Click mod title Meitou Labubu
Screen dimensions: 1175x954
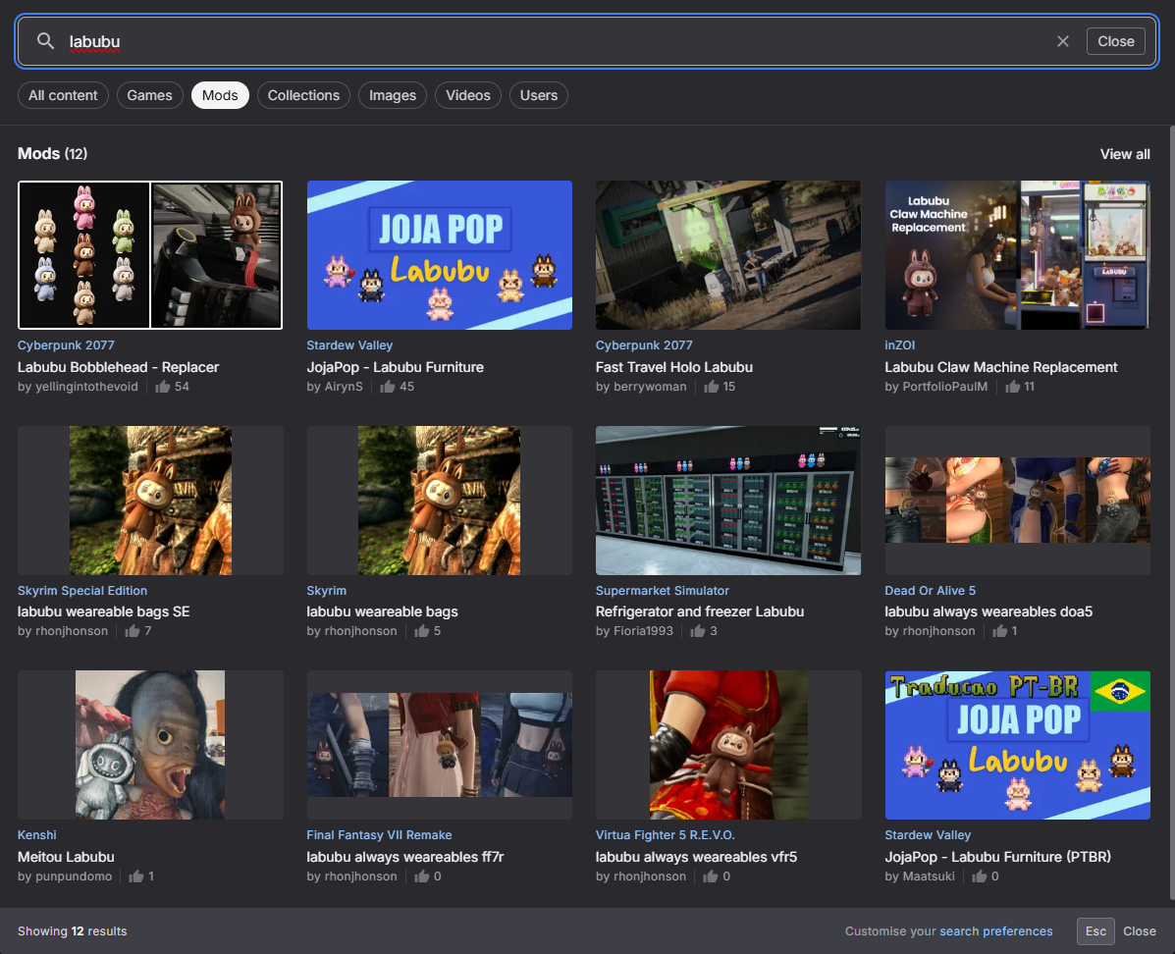(x=66, y=857)
